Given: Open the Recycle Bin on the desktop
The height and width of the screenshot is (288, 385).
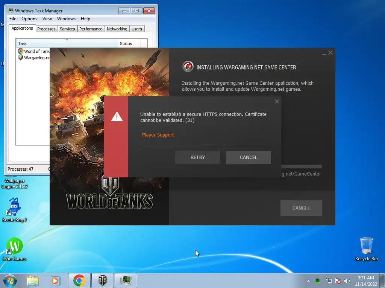Looking at the screenshot, I should 366,249.
